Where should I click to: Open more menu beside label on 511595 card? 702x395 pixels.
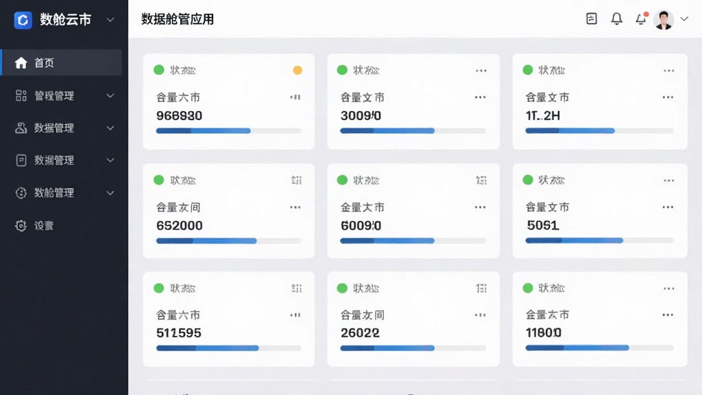click(295, 315)
